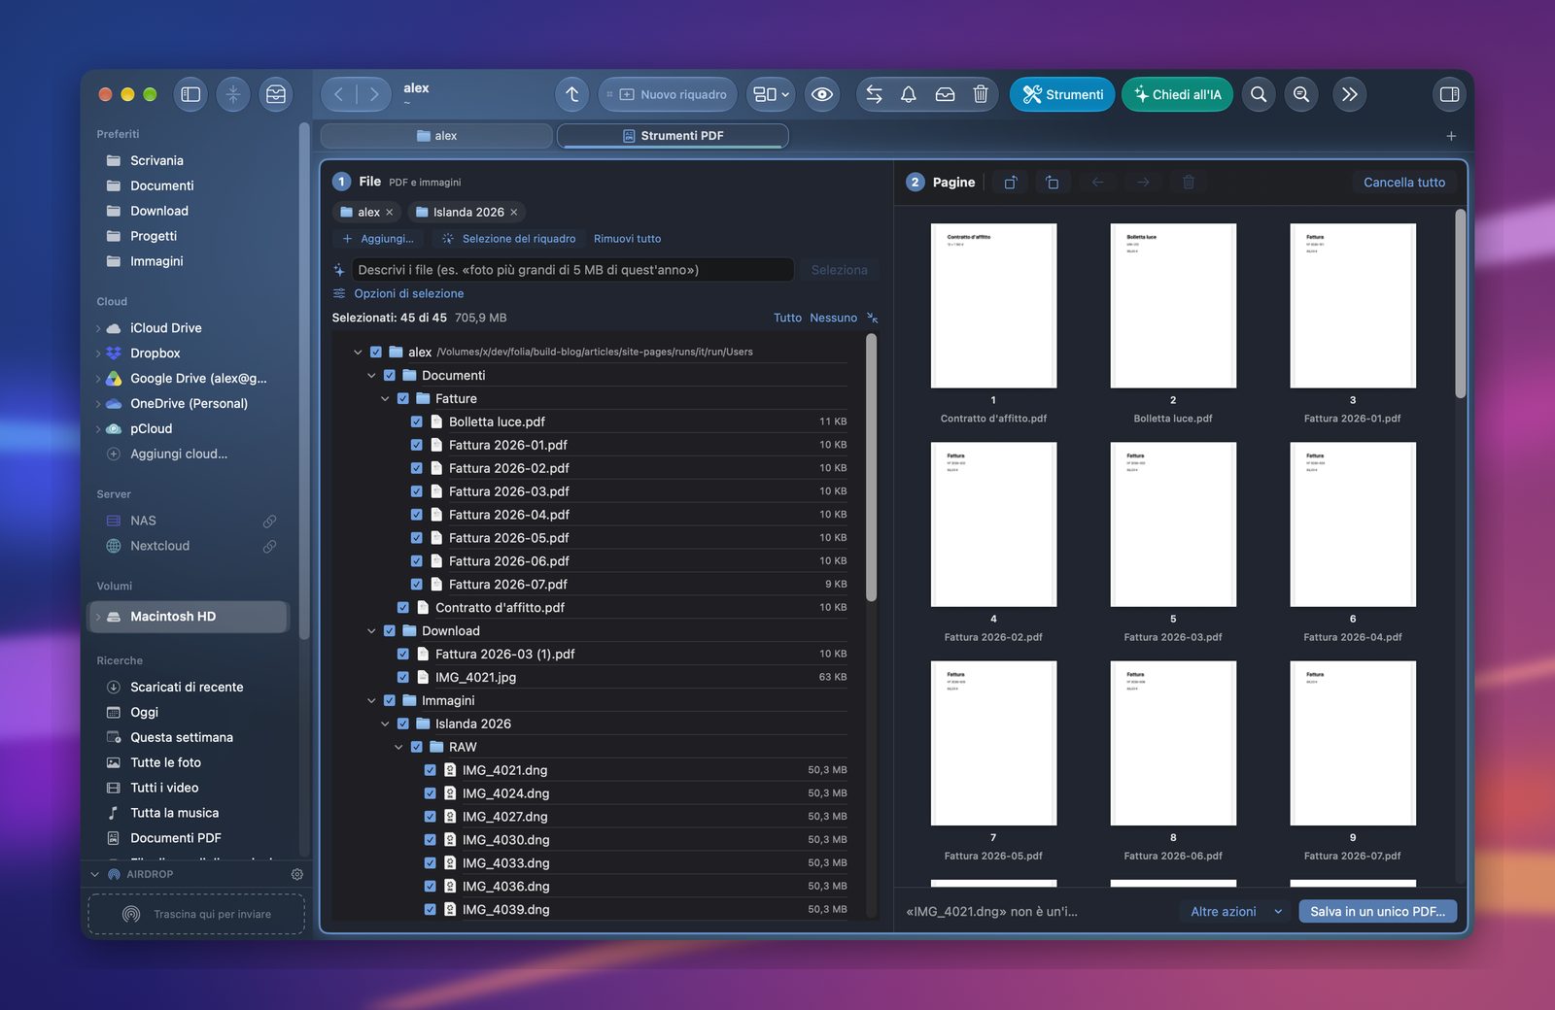Deselect IMG_4021.jpg checkbox

[x=403, y=678]
